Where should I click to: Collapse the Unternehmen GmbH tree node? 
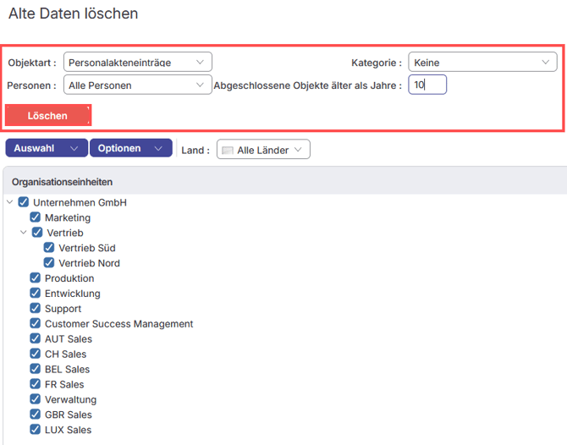[9, 203]
